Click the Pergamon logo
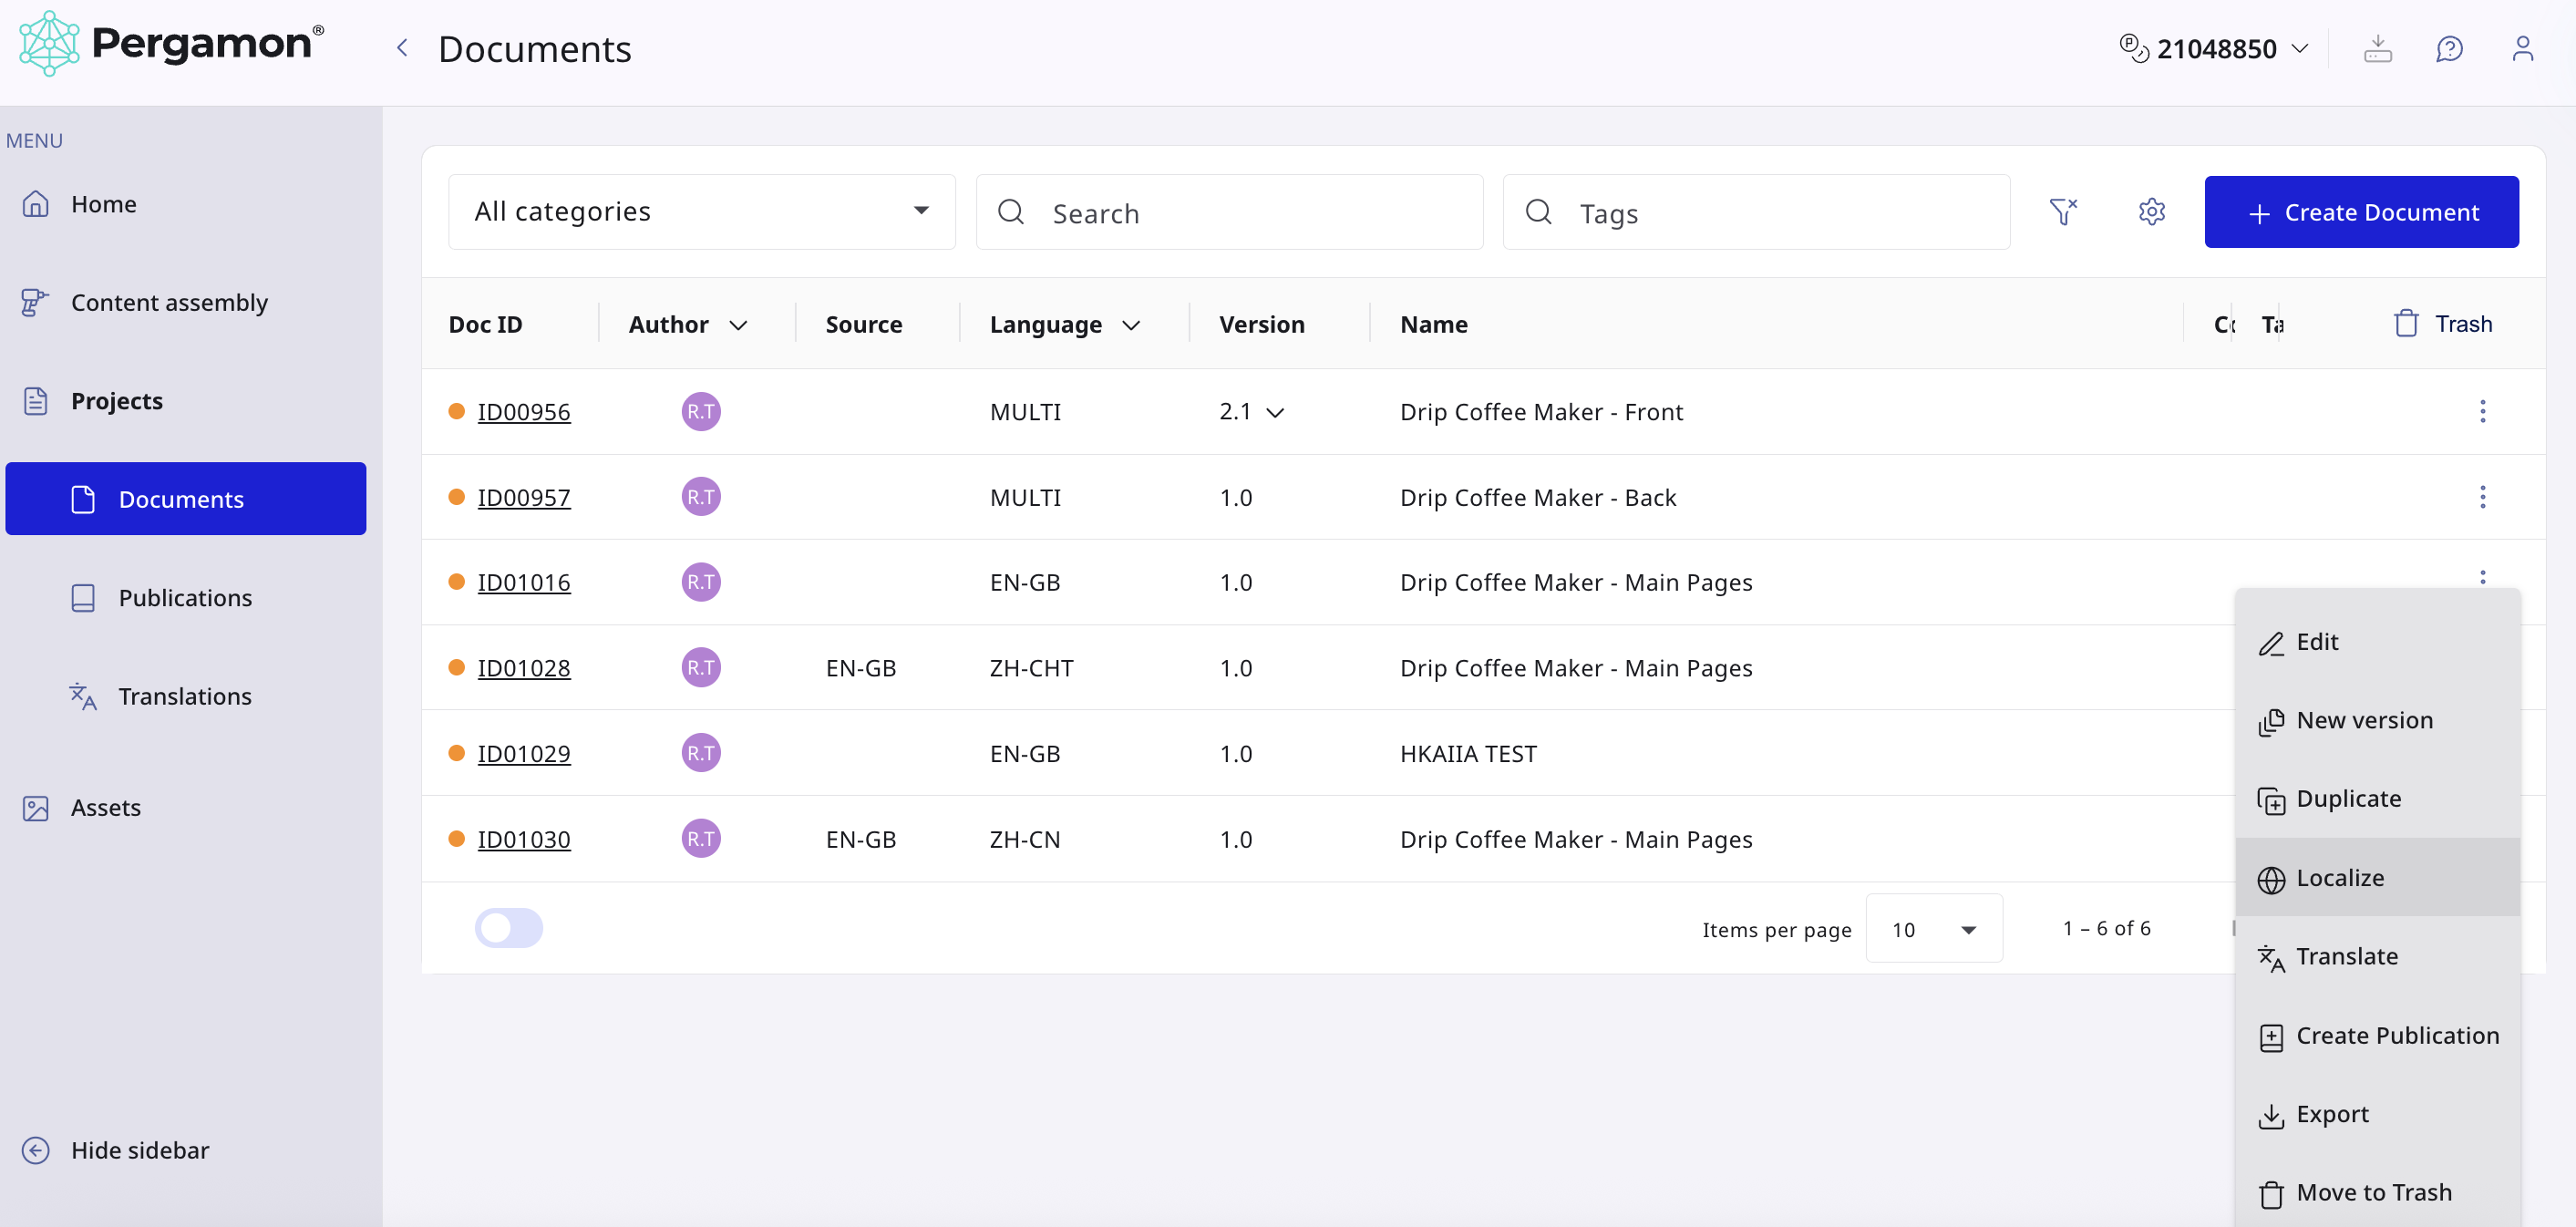 (171, 44)
